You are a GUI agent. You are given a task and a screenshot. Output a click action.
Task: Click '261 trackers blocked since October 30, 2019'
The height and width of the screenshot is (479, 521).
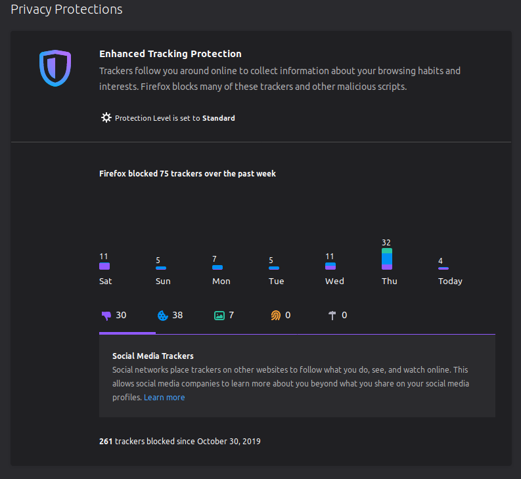click(x=180, y=441)
